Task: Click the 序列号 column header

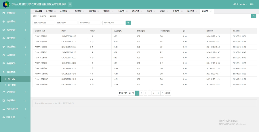Action: coord(64,31)
